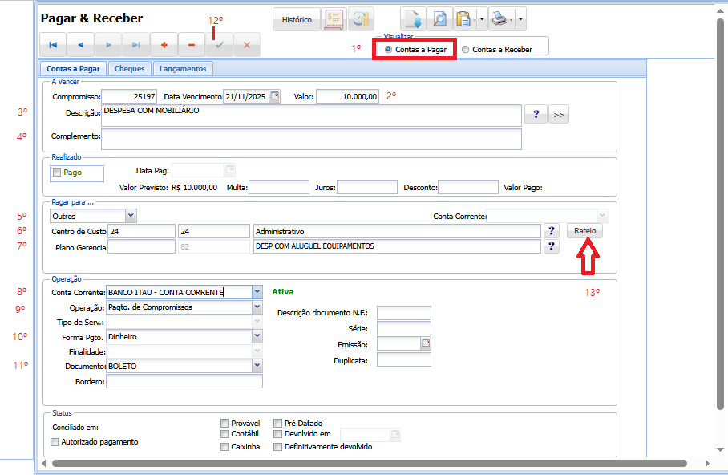Open the Lançamentos tab

click(x=183, y=69)
